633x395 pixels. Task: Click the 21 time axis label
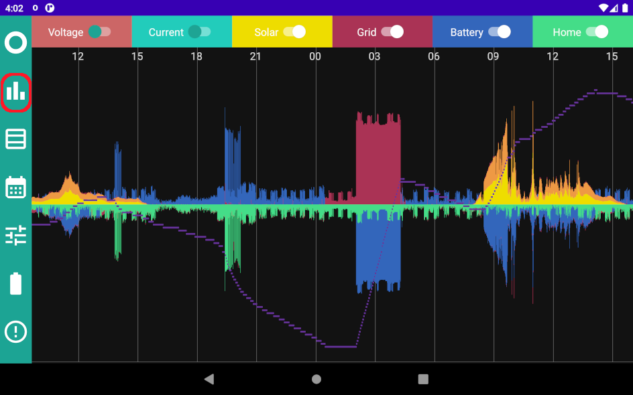tap(255, 56)
